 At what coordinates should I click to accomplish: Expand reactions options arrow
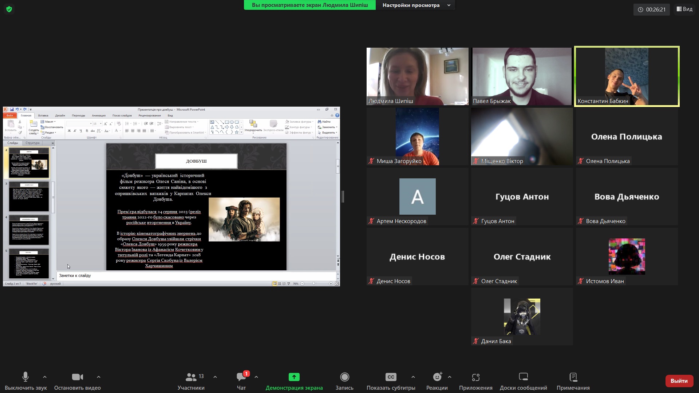[x=450, y=377]
